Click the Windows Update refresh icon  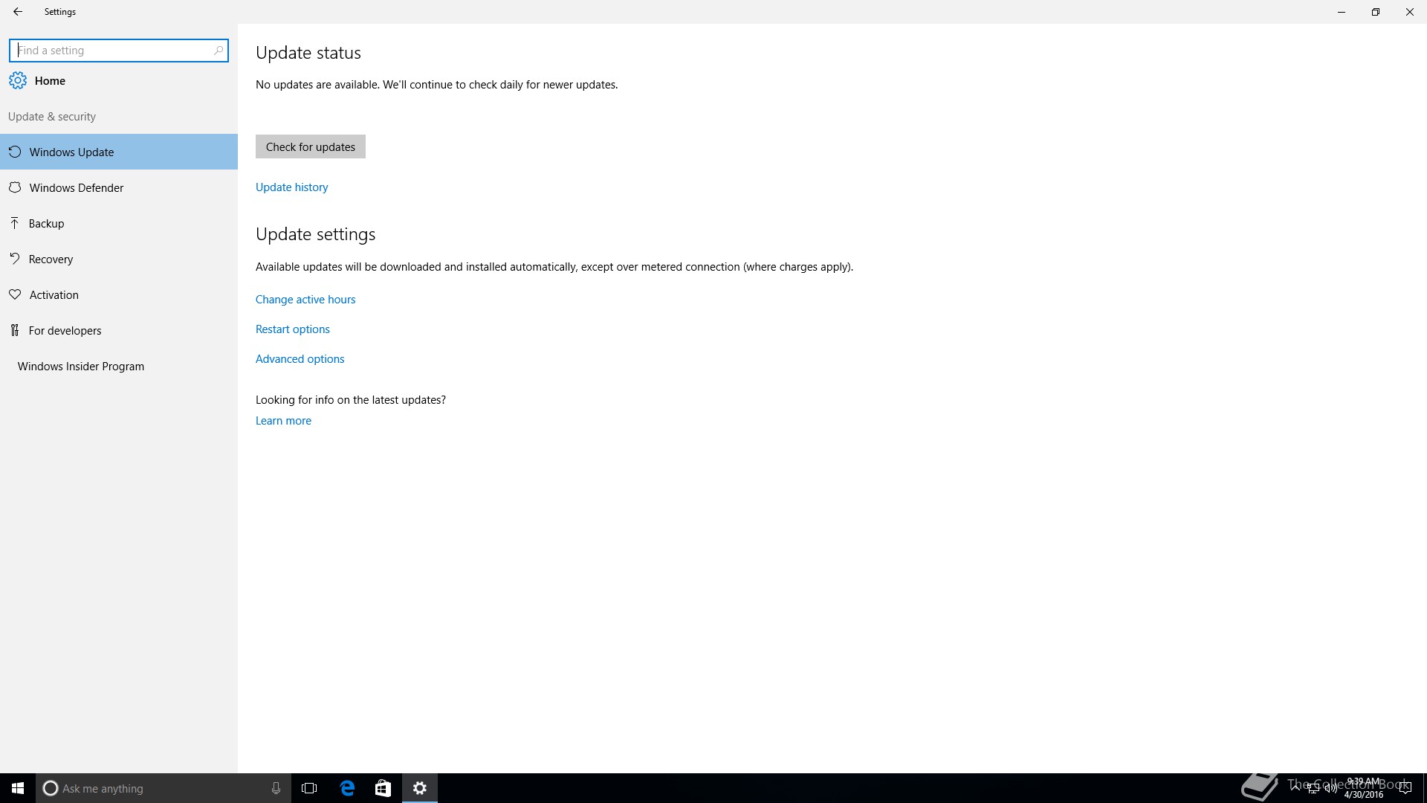pyautogui.click(x=15, y=152)
